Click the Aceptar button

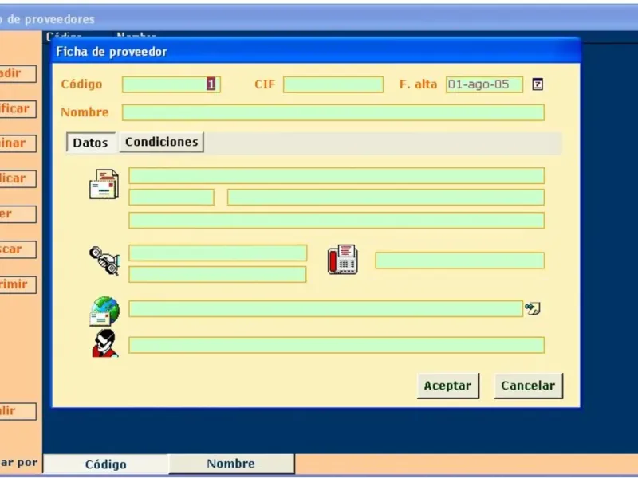tap(448, 386)
